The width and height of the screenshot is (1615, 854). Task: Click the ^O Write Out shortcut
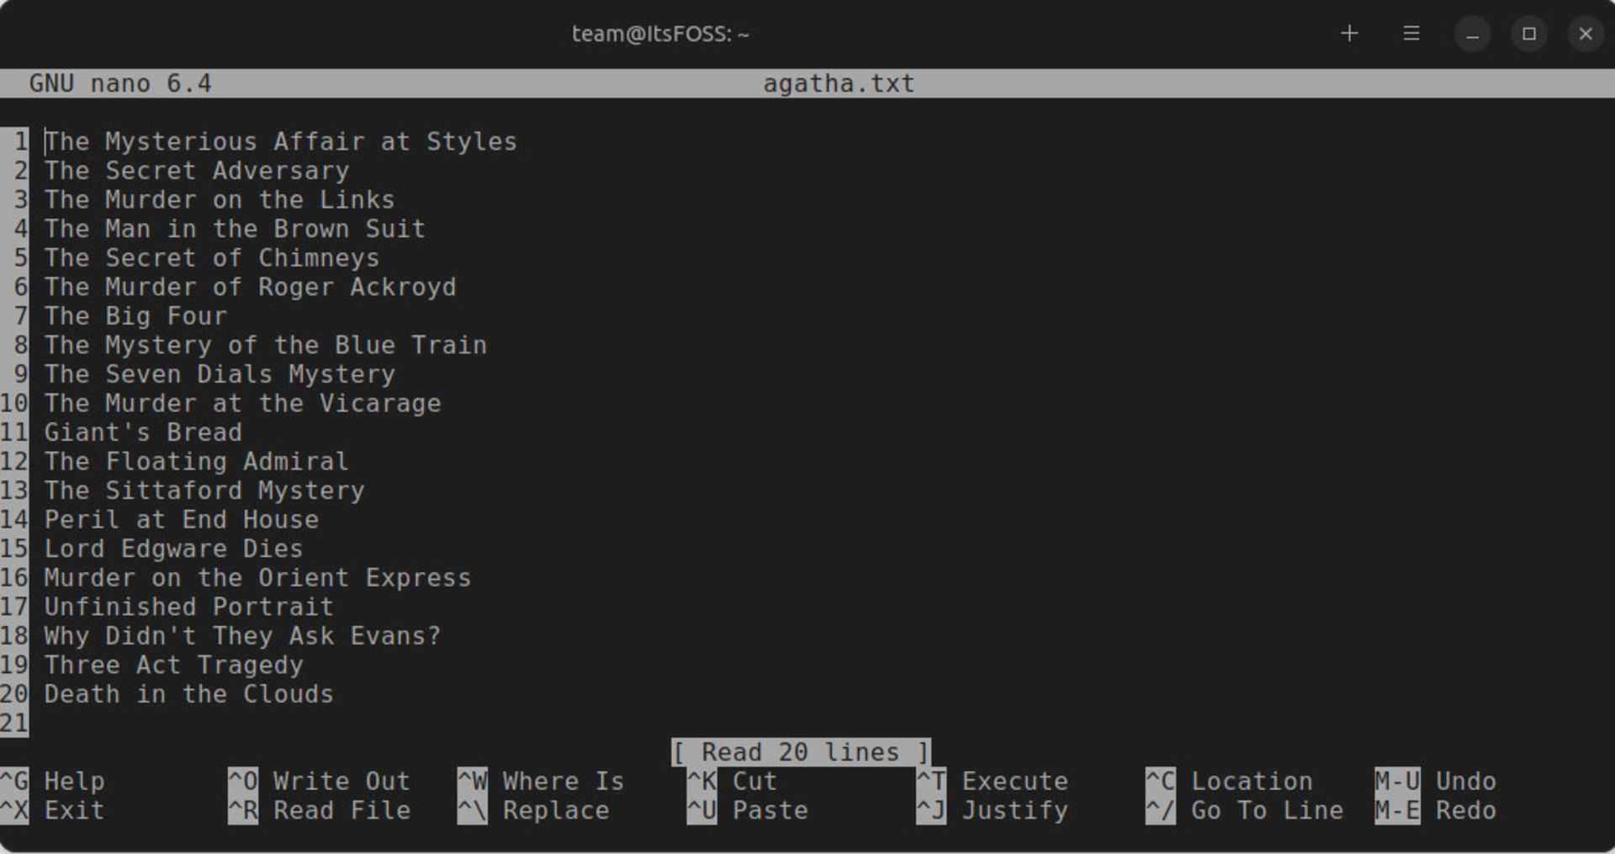click(x=319, y=781)
